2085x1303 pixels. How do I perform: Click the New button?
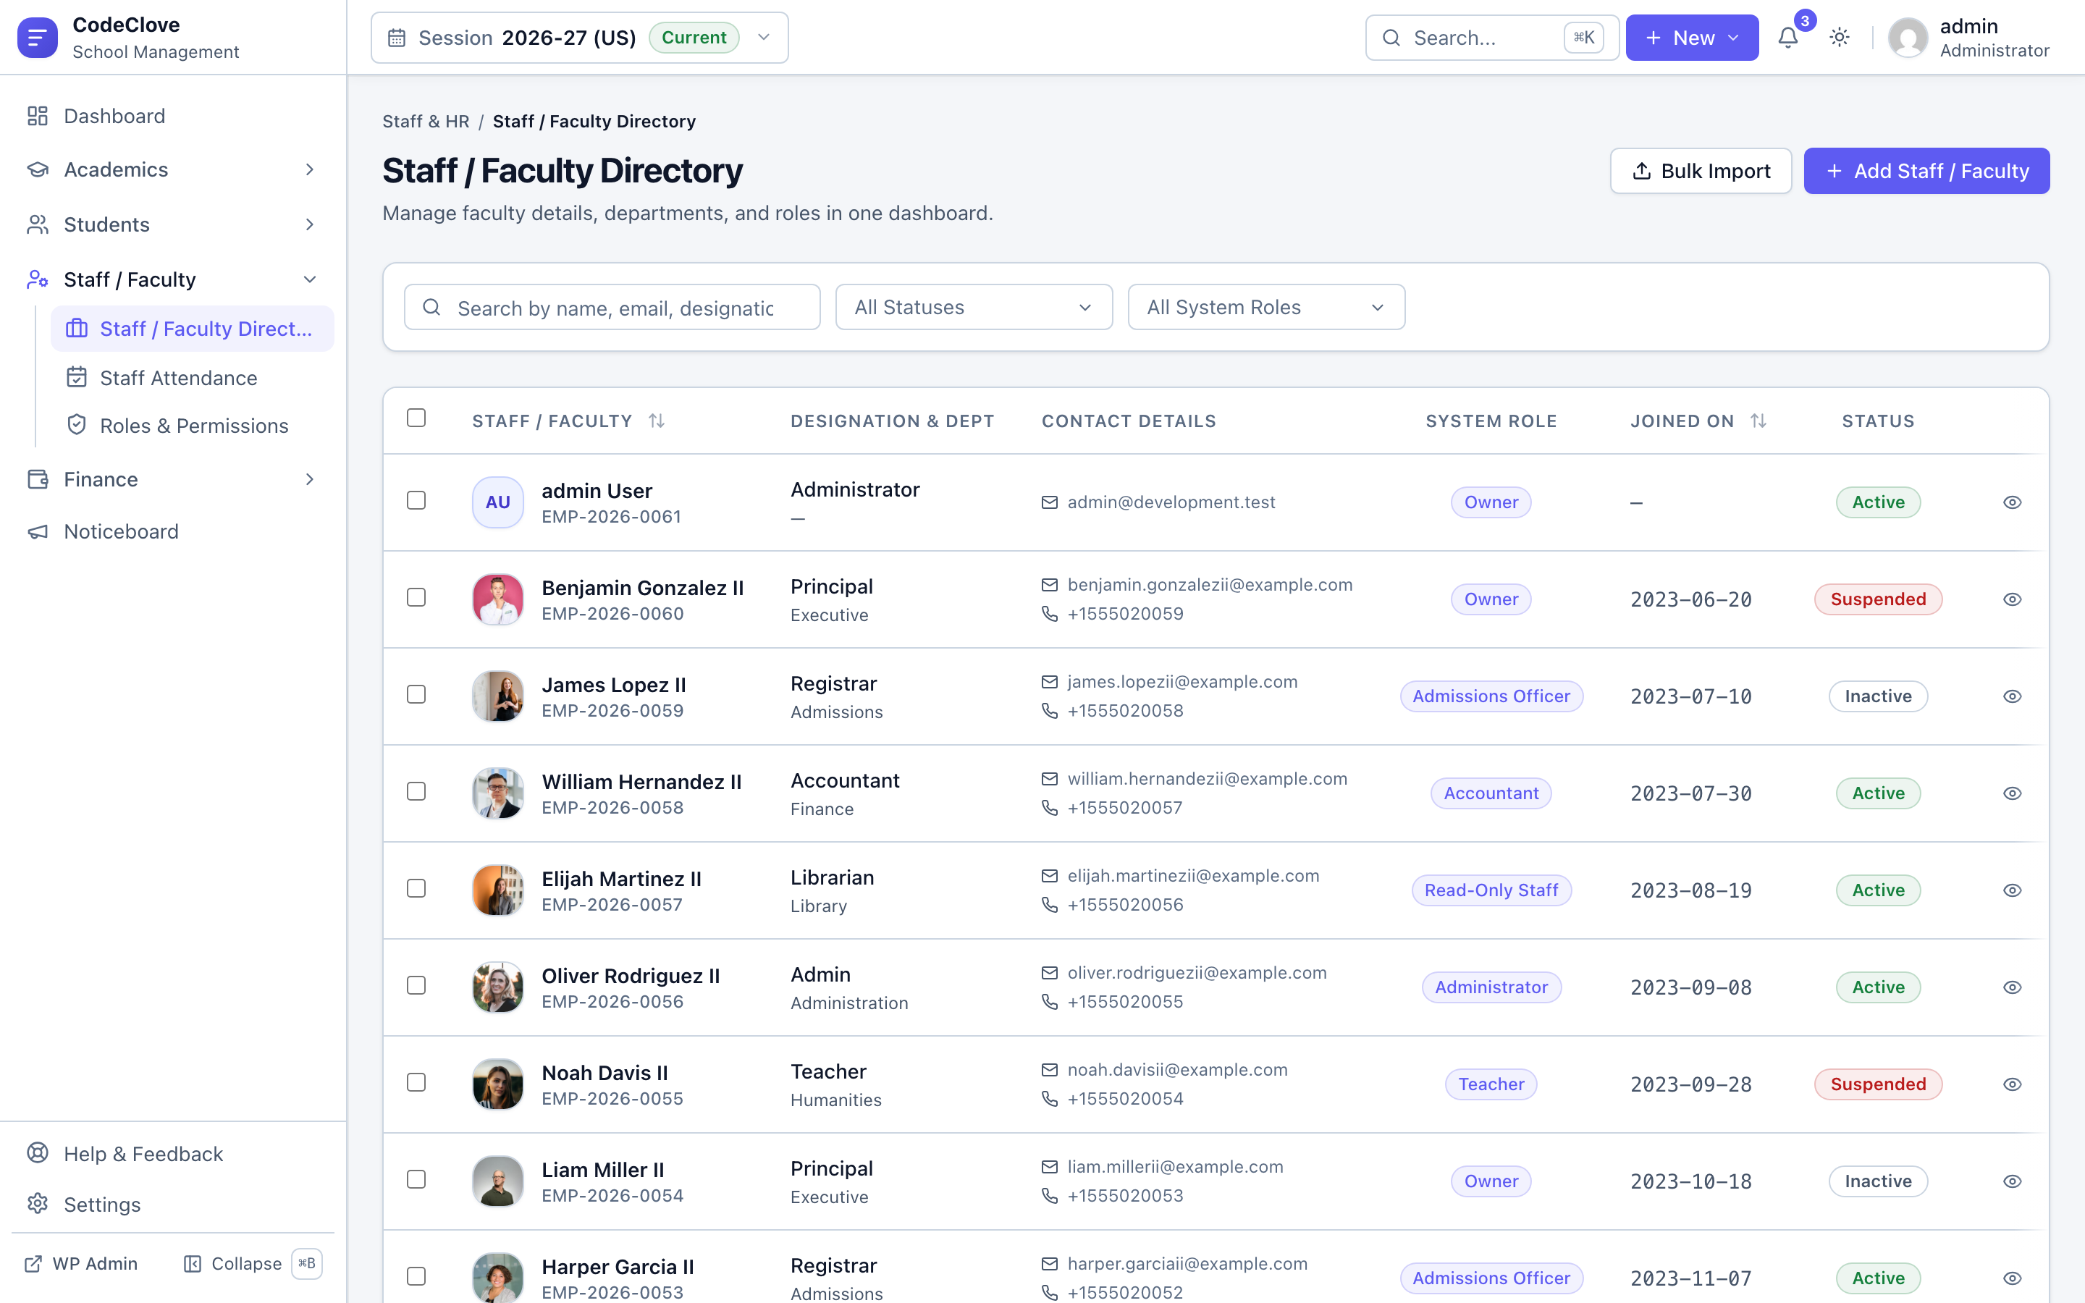click(1691, 38)
